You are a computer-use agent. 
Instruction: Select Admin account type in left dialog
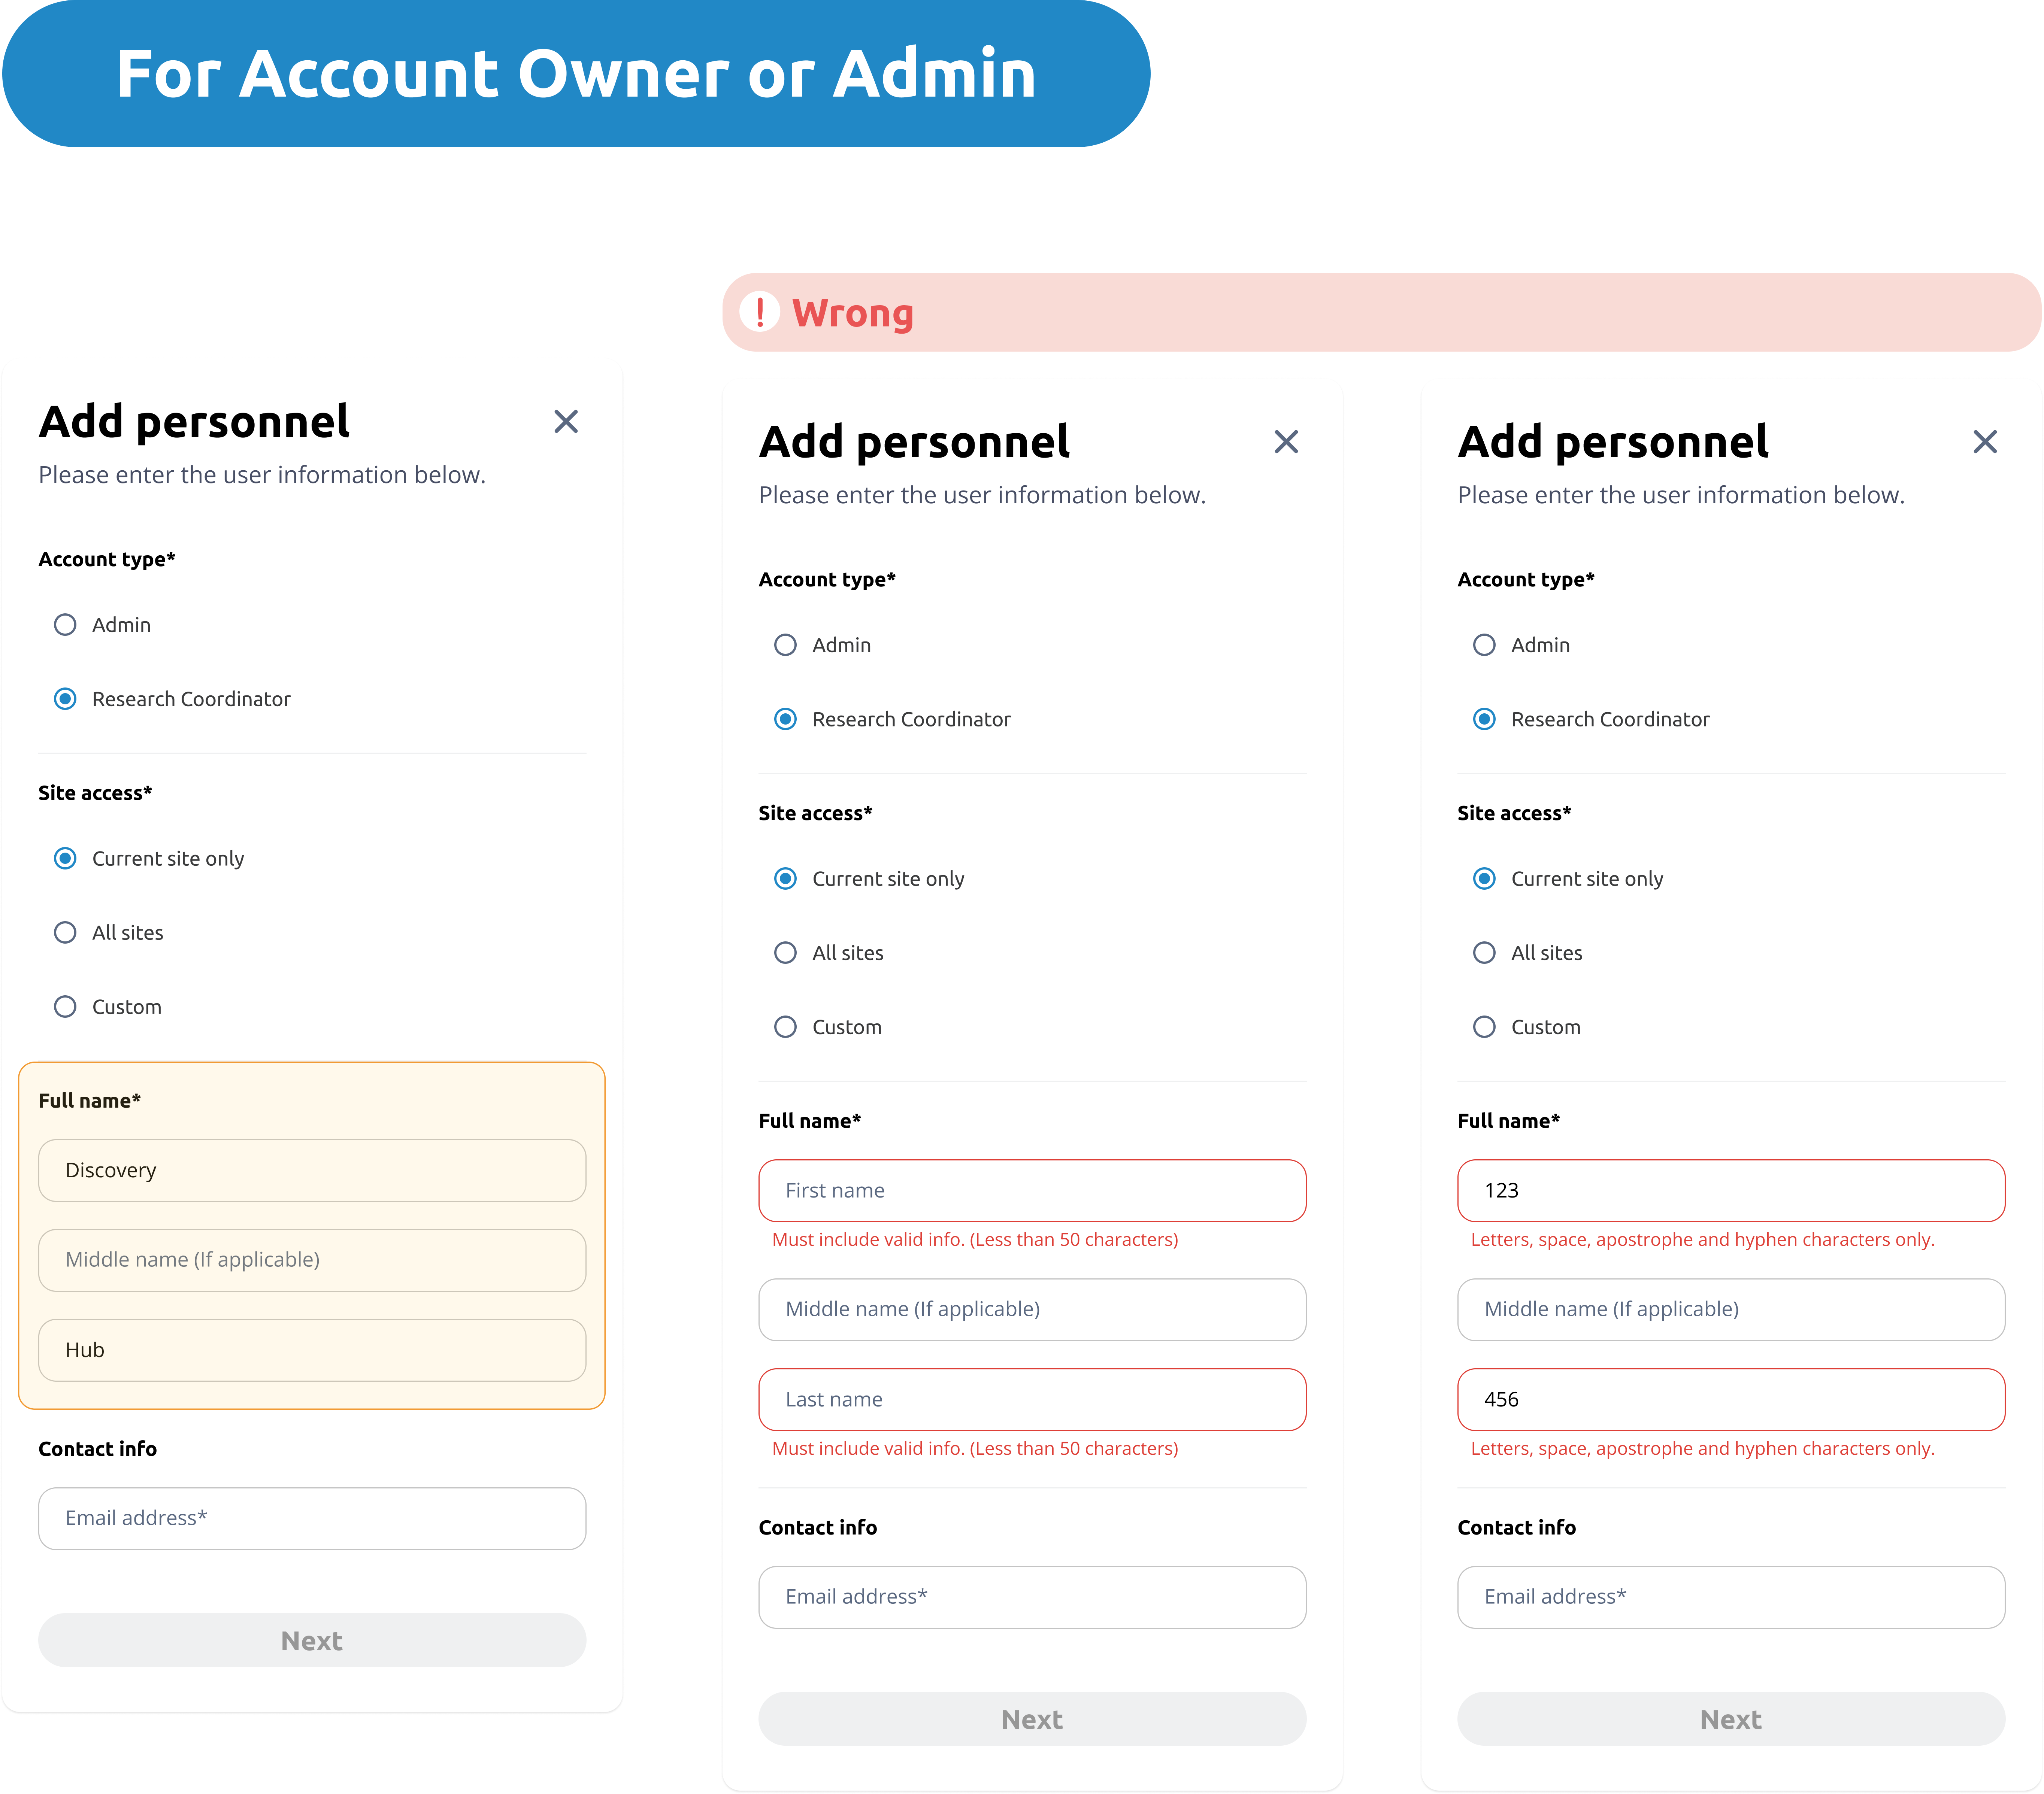[65, 625]
